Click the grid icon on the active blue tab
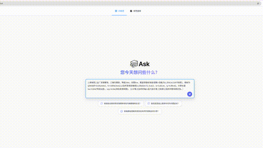The width and height of the screenshot is (263, 148). click(116, 11)
